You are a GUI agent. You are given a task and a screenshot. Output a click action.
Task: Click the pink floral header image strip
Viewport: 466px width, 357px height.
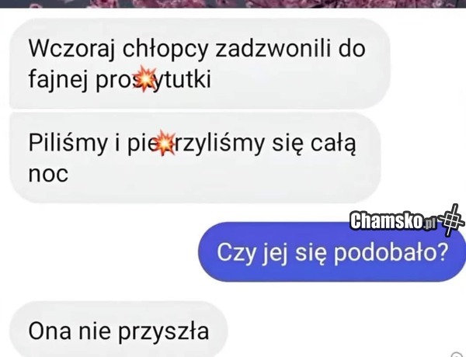[x=233, y=4]
